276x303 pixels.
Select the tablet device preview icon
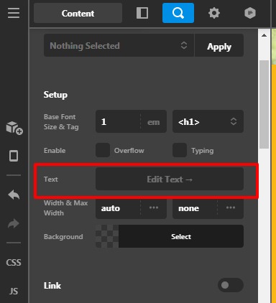pos(14,156)
